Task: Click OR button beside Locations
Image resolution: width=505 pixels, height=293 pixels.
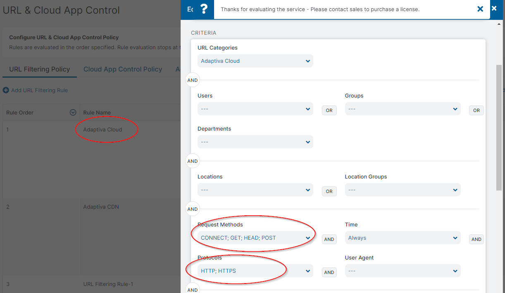Action: point(329,191)
